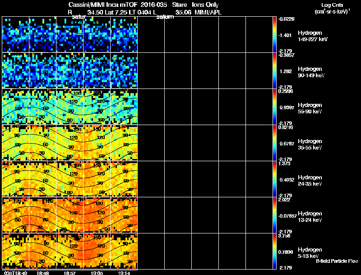Click the -0.6226 colorbar maximum value
The width and height of the screenshot is (361, 275).
tap(286, 19)
